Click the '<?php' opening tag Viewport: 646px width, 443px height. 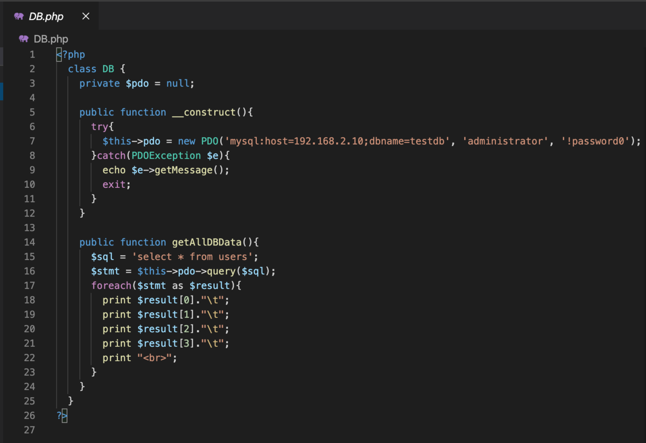tap(71, 54)
